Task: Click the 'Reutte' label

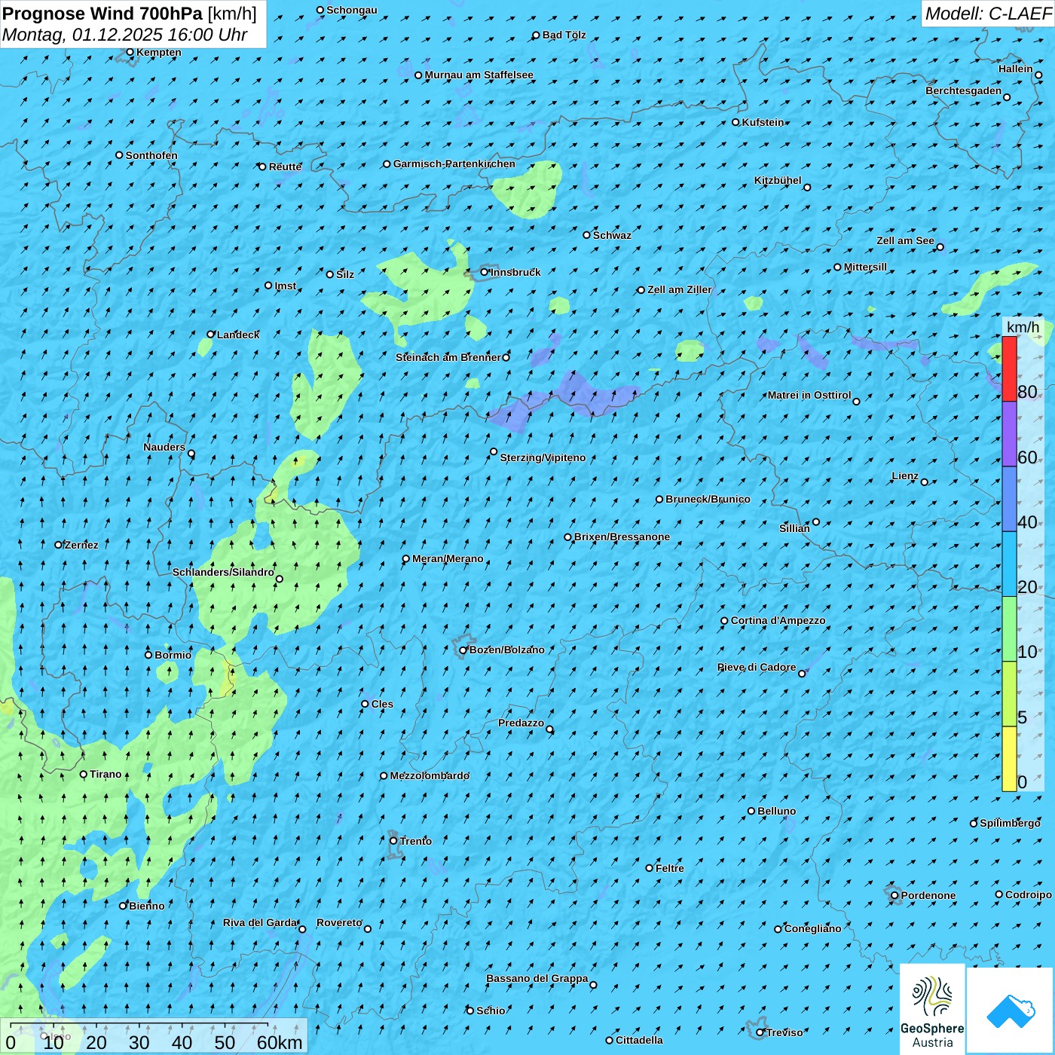Action: coord(286,167)
